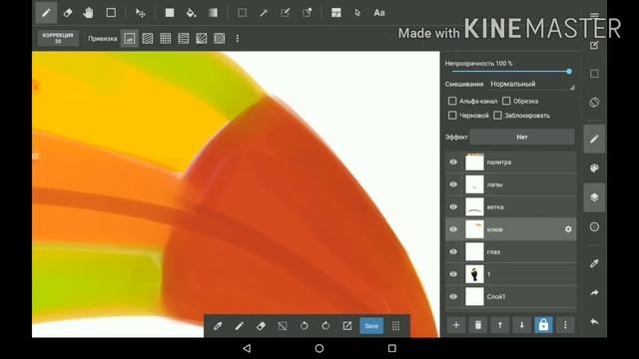639x359 pixels.
Task: Open the Коррекция stabilizer setting
Action: coord(58,38)
